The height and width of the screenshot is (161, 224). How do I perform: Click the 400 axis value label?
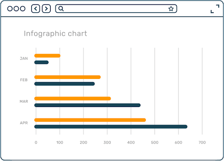pos(131,143)
